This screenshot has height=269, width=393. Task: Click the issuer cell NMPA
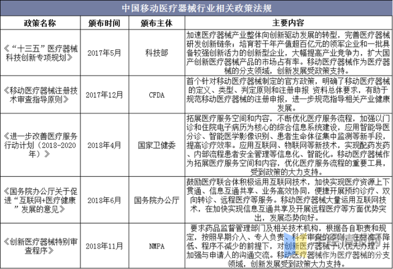pyautogui.click(x=157, y=246)
